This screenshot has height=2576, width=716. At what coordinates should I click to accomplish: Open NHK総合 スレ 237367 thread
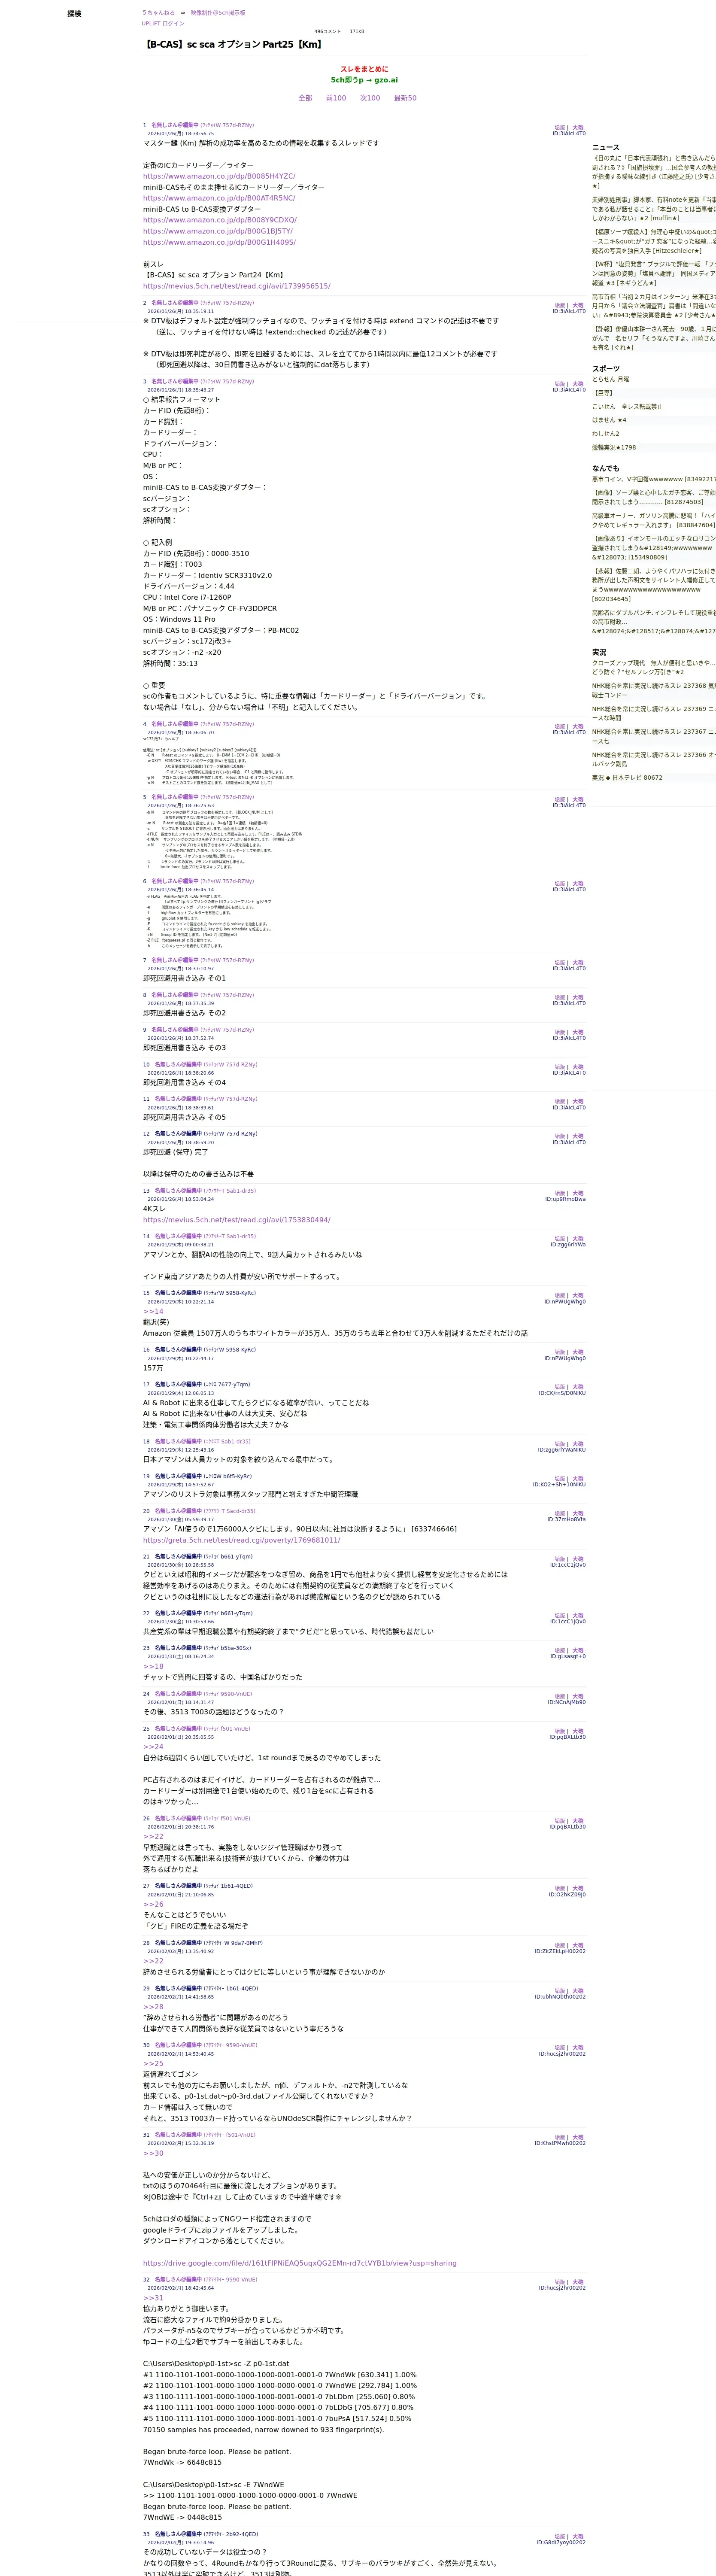(654, 736)
